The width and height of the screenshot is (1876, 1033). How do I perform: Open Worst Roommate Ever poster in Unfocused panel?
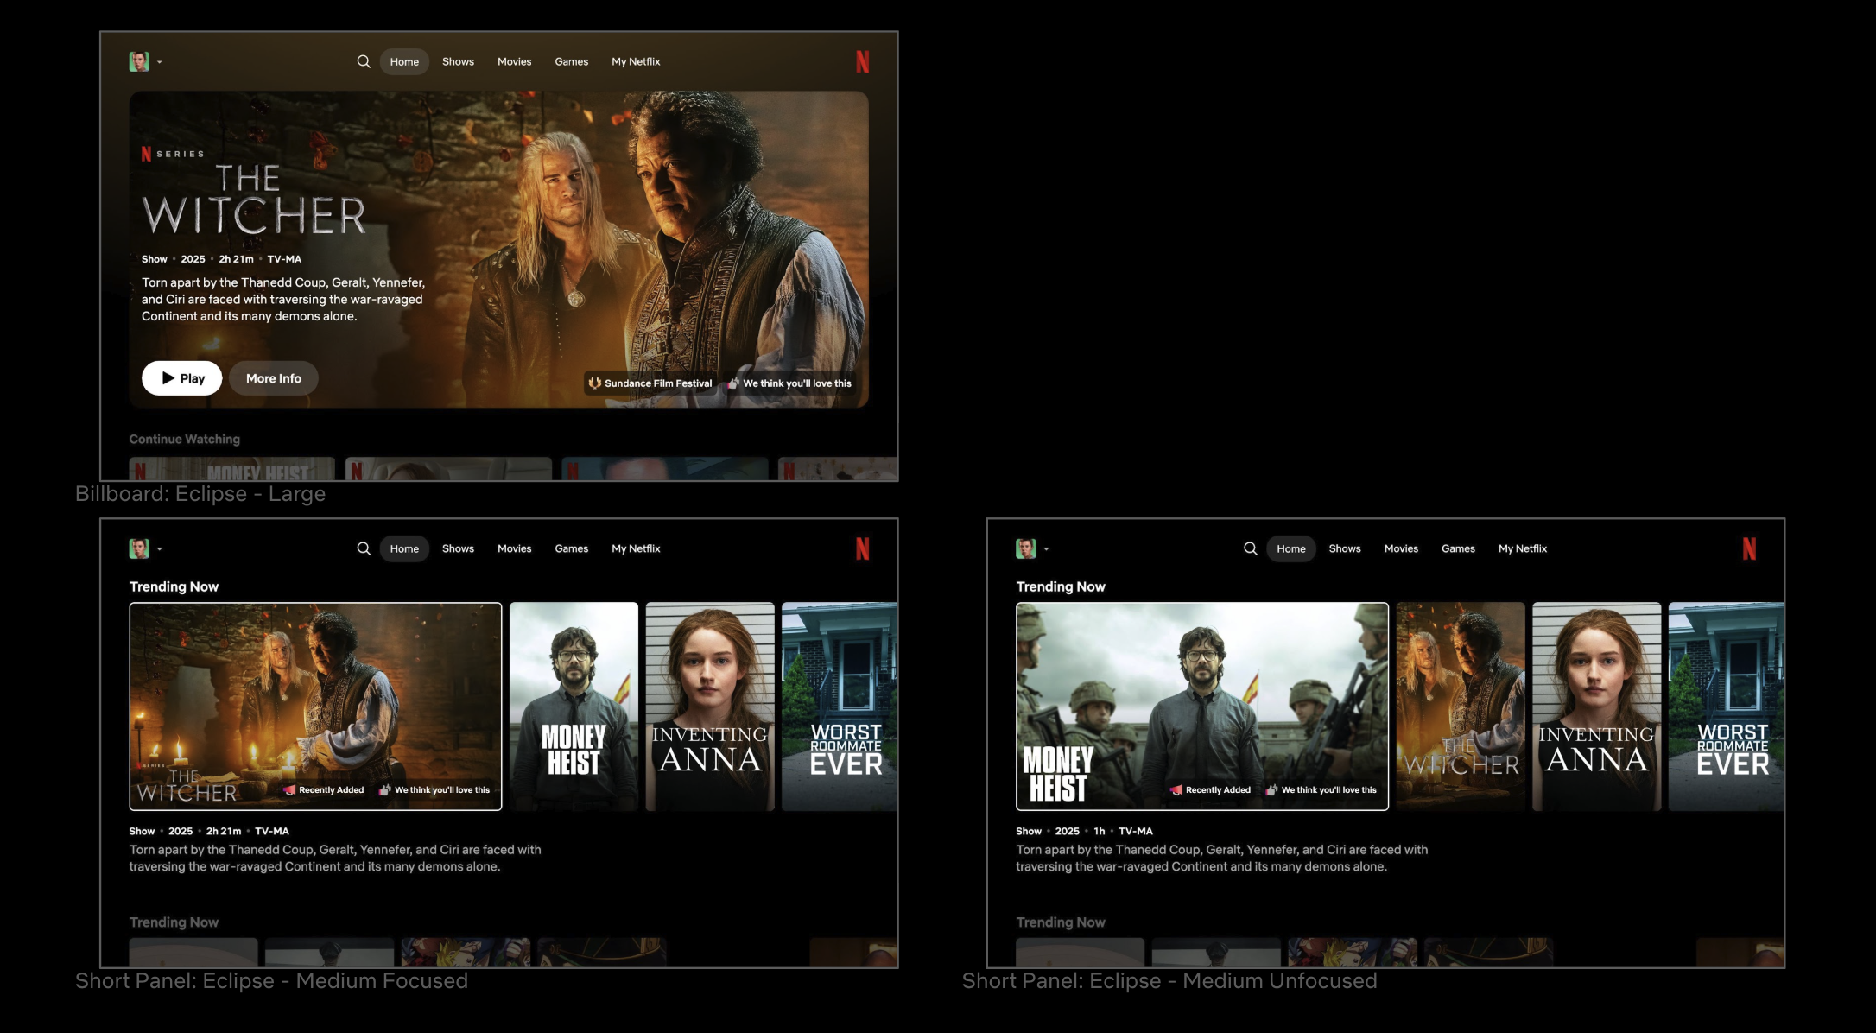click(1726, 707)
